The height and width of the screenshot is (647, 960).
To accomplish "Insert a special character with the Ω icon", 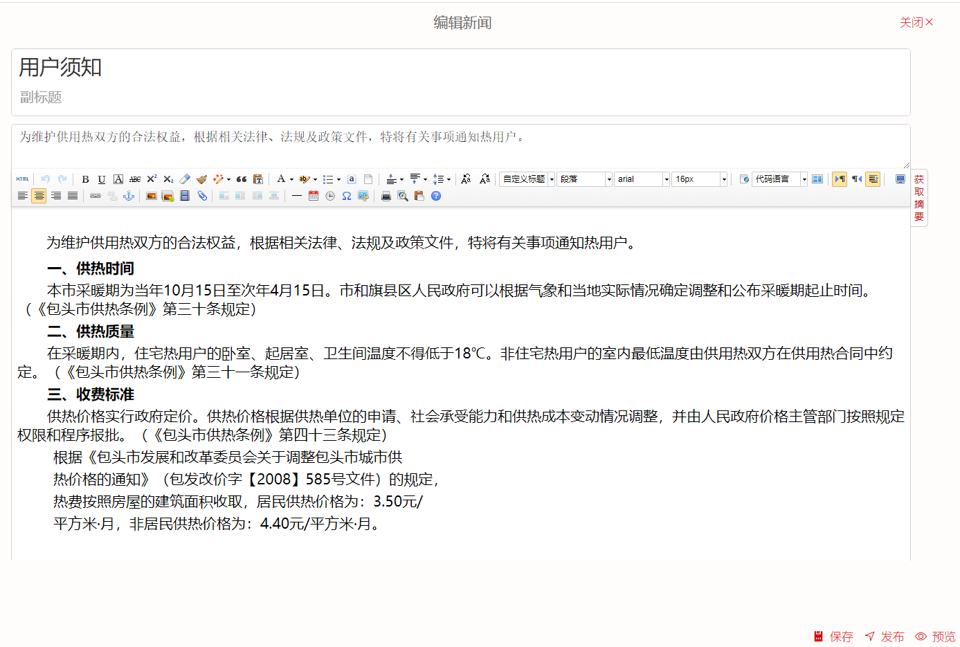I will pyautogui.click(x=346, y=196).
